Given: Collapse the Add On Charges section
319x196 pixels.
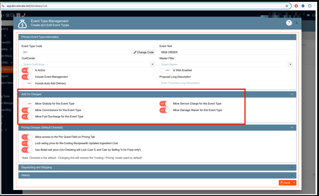Looking at the screenshot, I should (292, 94).
